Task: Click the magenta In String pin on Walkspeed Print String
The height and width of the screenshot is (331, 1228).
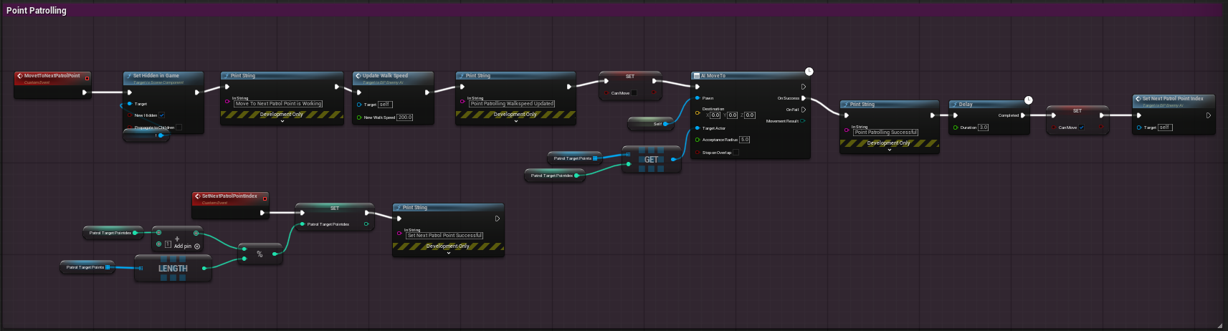Action: click(462, 101)
